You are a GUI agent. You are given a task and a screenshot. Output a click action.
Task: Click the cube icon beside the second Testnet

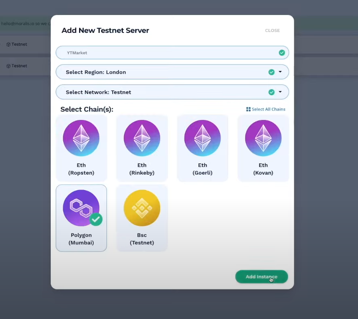pyautogui.click(x=8, y=66)
